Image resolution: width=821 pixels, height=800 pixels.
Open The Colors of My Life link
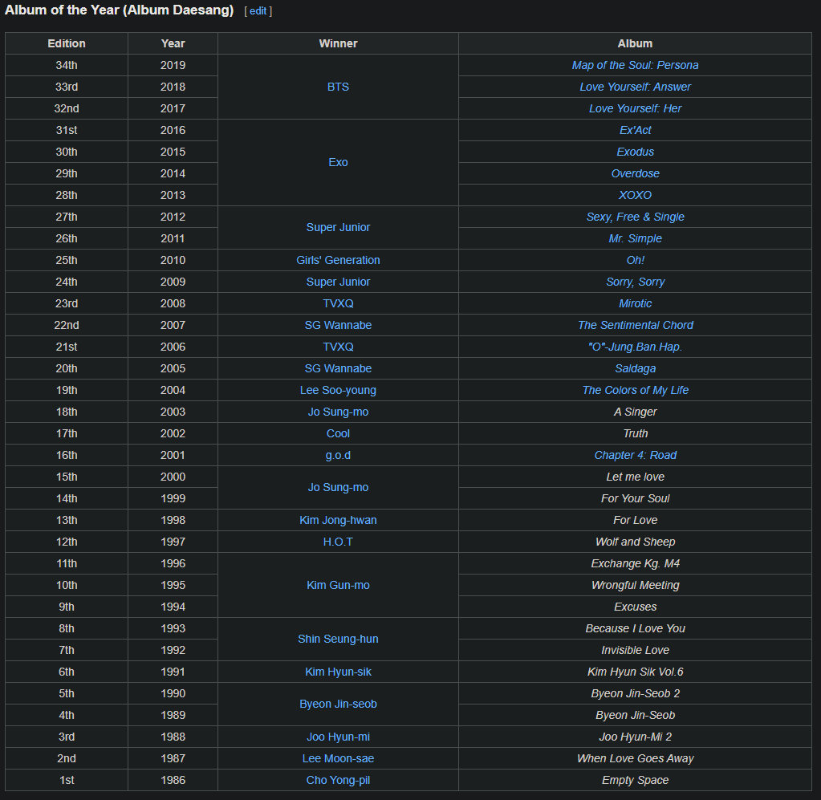point(635,390)
